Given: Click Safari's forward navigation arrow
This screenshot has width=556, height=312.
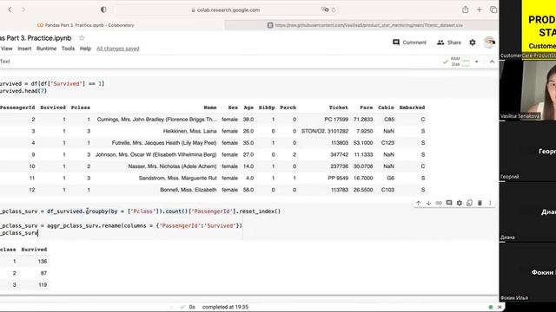Looking at the screenshot, I should pos(23,10).
